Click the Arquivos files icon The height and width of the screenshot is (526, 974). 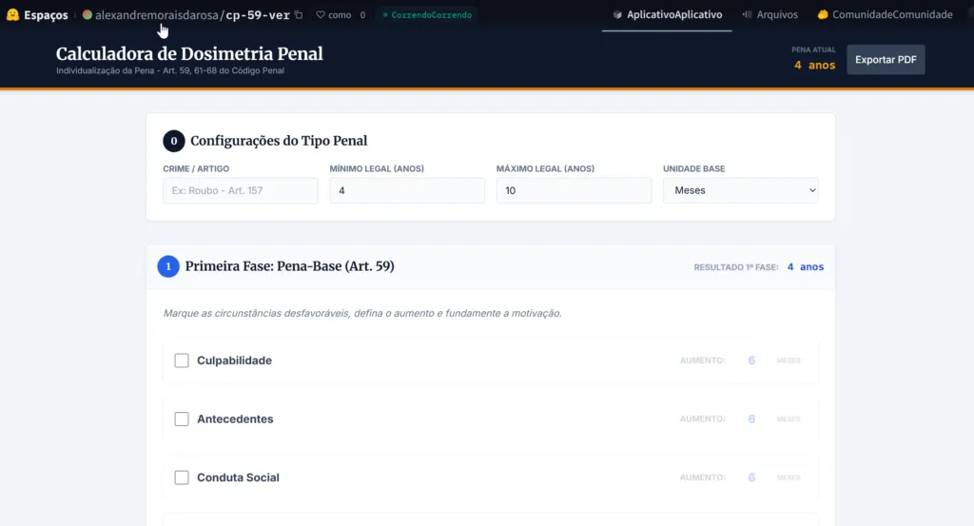coord(747,15)
